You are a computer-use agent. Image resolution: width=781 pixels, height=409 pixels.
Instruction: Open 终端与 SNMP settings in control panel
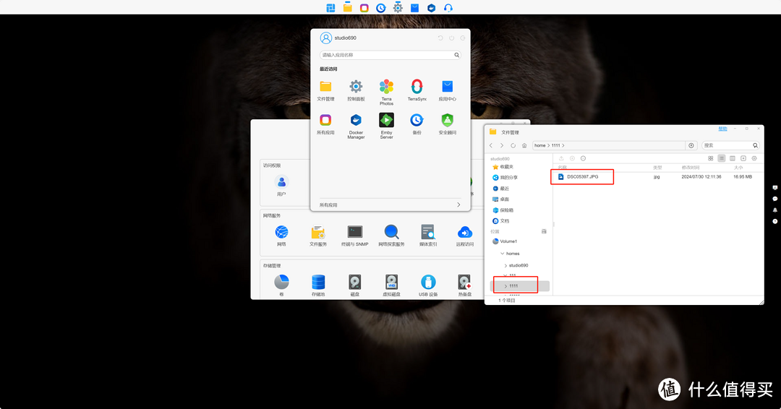tap(354, 233)
